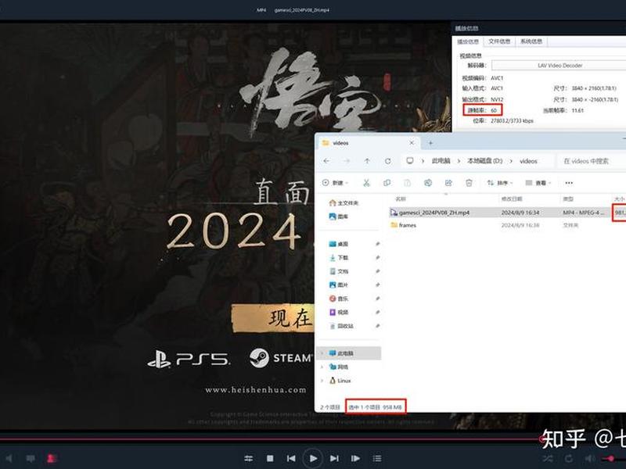Expand the 网络 tree node
626x469 pixels.
[x=322, y=367]
